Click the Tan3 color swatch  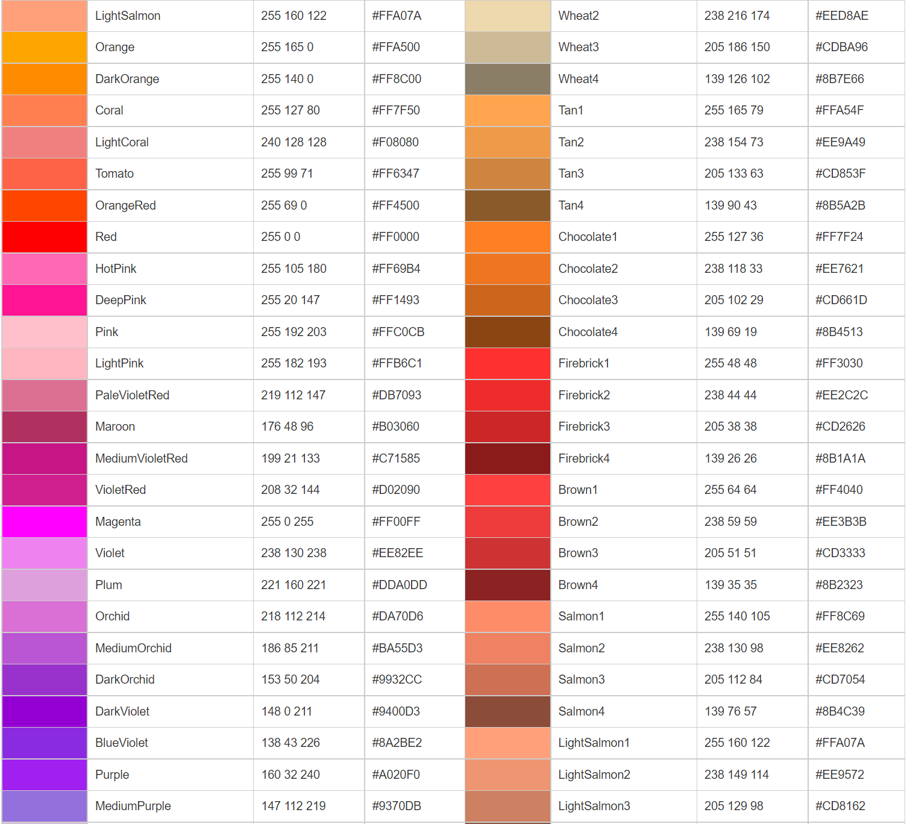507,173
